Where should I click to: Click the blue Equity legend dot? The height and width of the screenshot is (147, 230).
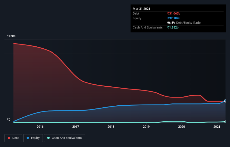click(x=28, y=138)
